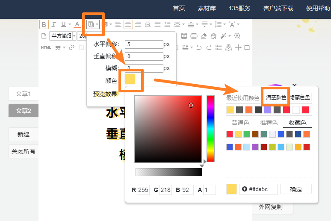Toggle bold formatting in the editor toolbar
The image size is (331, 221).
[x=44, y=24]
